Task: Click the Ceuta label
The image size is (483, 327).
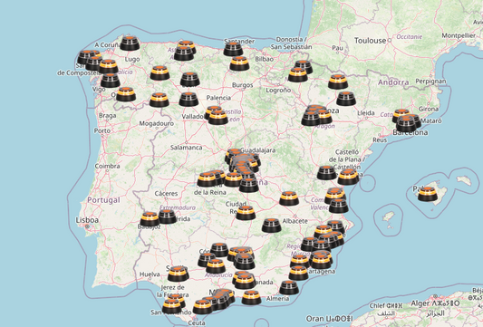Action: click(x=197, y=322)
